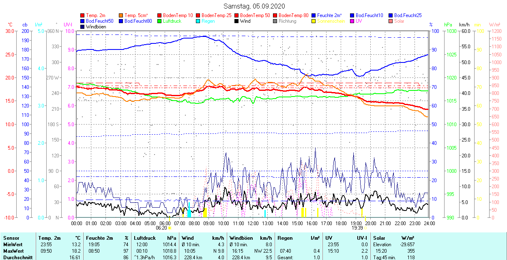507x260 pixels.
Task: Click the 06:20 sunrise time marker
Action: tap(161, 228)
